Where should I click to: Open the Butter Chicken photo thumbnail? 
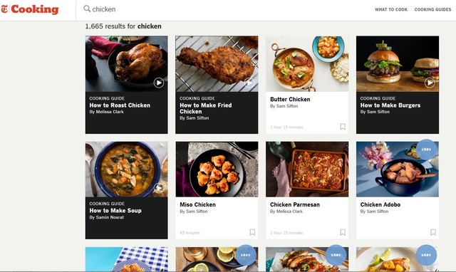pyautogui.click(x=307, y=64)
